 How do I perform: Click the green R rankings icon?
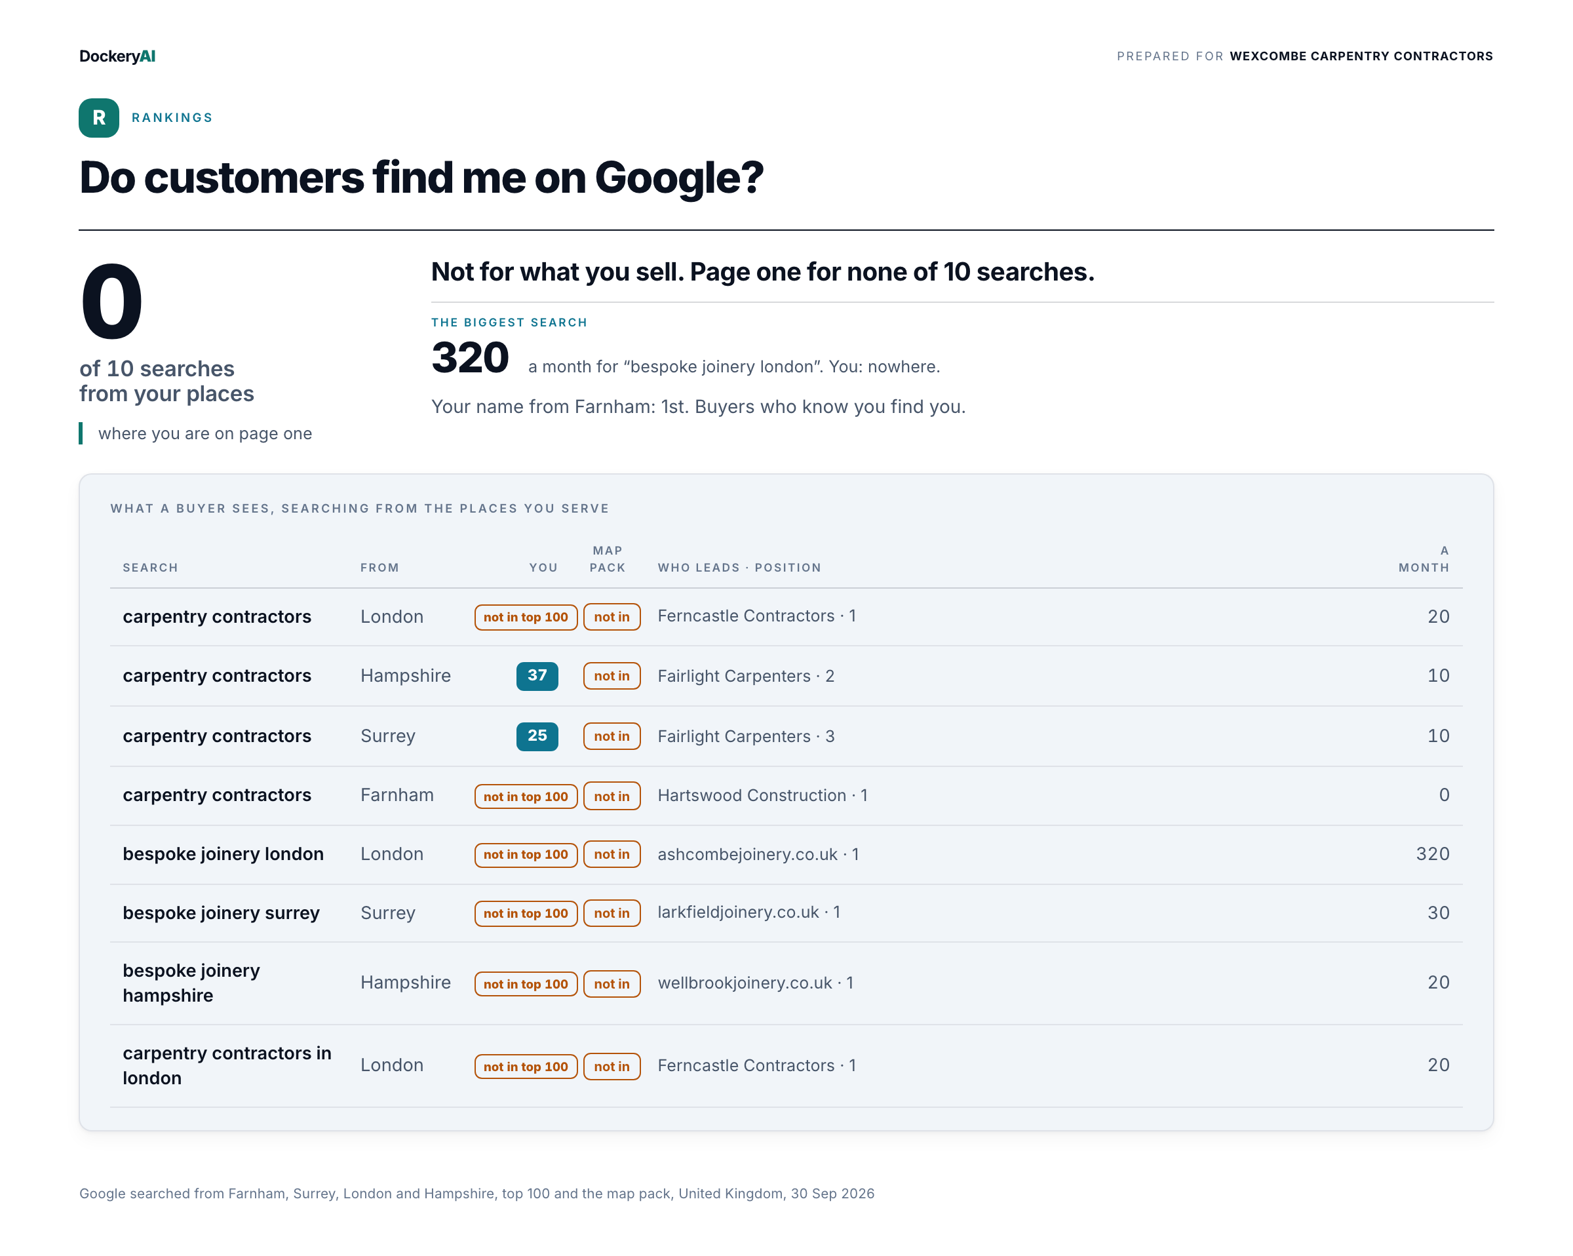point(98,117)
